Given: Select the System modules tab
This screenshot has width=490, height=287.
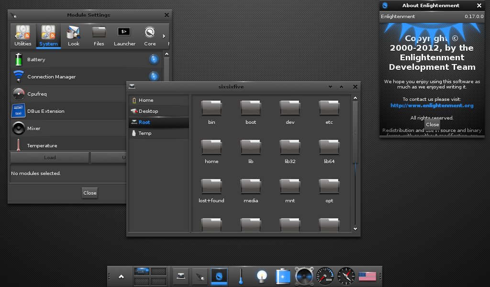Looking at the screenshot, I should [48, 36].
